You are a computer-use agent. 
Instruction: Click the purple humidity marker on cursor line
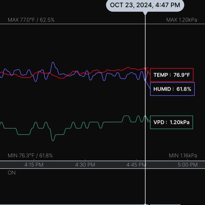point(145,80)
